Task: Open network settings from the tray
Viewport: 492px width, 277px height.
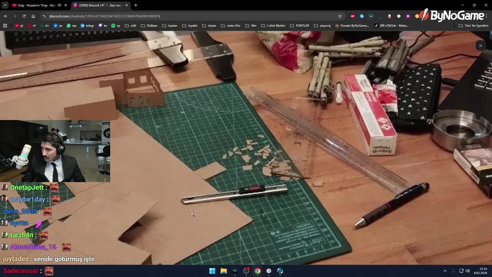Action: 461,271
